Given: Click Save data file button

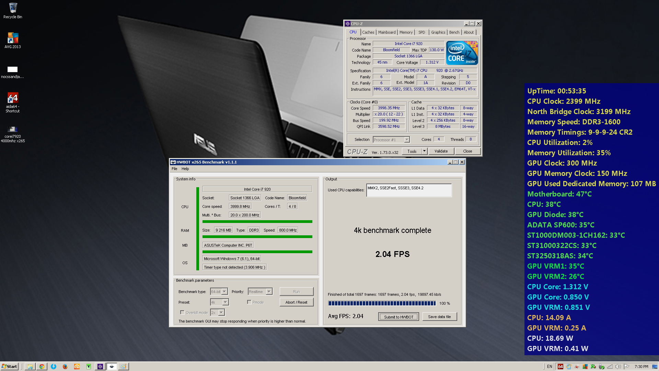Looking at the screenshot, I should [x=439, y=317].
